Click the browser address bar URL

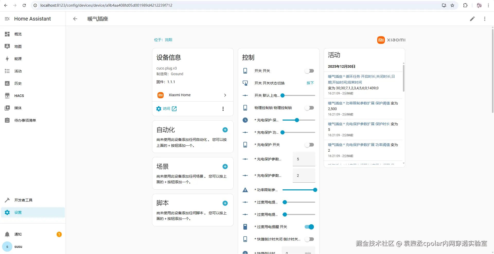[x=106, y=5]
